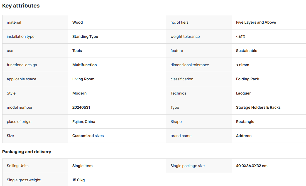
Task: Click the Five Layers and Above value
Action: pos(256,23)
